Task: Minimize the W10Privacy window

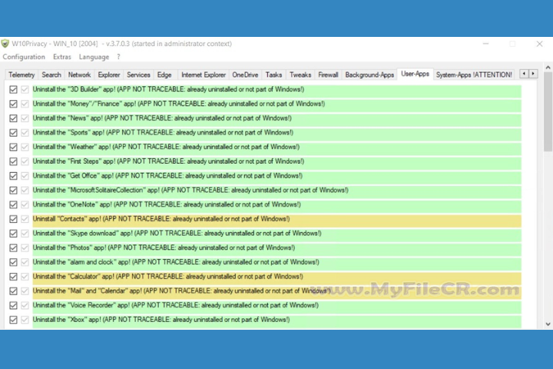Action: click(x=485, y=44)
